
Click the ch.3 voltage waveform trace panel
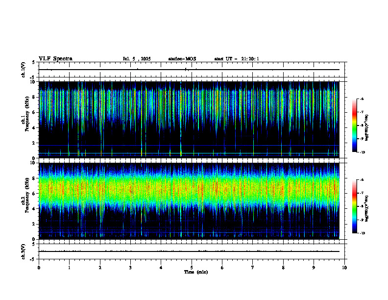(x=192, y=251)
